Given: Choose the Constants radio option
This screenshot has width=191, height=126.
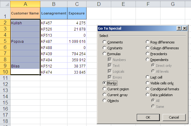Looking at the screenshot, I should click(x=105, y=48).
